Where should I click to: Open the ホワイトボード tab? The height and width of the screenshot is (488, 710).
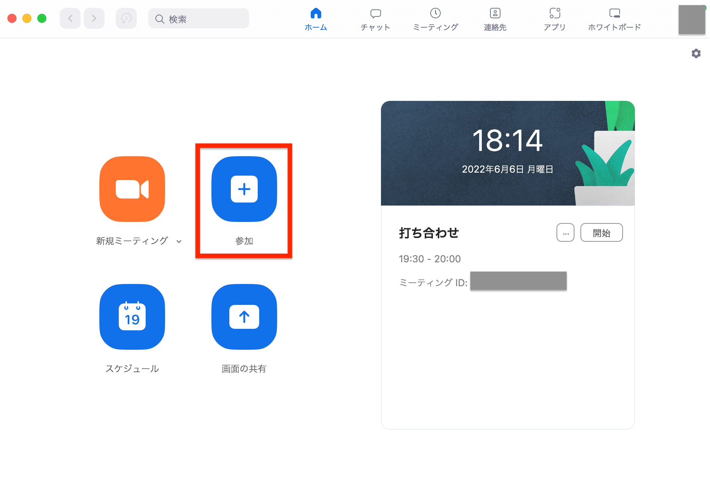coord(614,19)
